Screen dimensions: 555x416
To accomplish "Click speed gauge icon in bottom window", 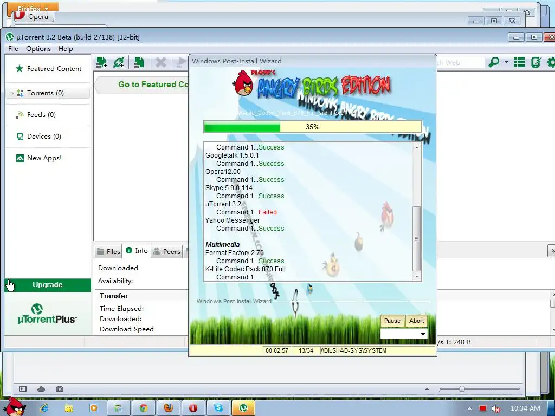I will (x=60, y=389).
